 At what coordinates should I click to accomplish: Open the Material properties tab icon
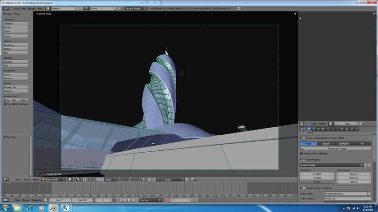tap(342, 129)
